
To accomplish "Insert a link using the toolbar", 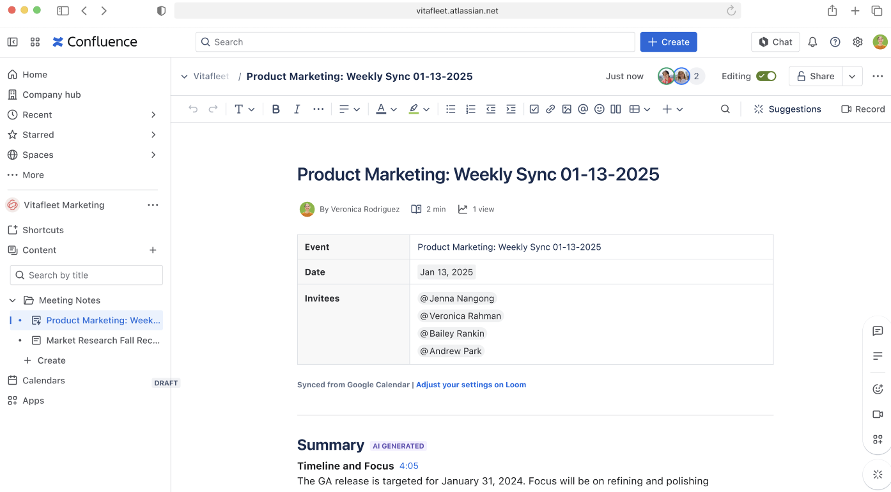I will (x=550, y=109).
